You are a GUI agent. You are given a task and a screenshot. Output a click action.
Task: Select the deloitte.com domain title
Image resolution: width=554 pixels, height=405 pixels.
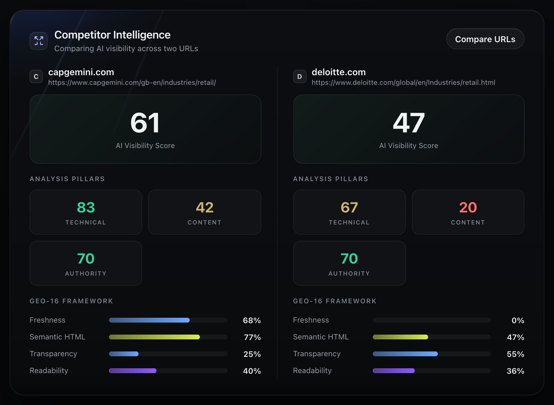point(339,72)
